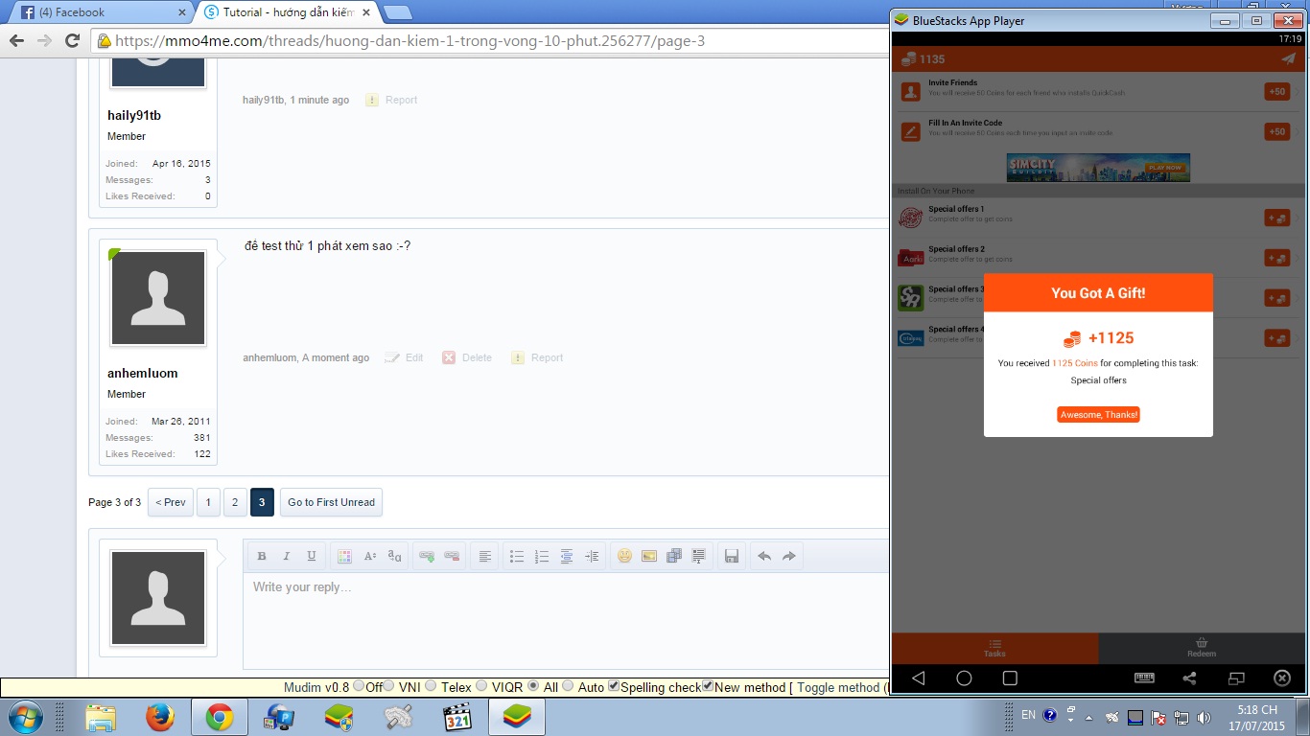
Task: Toggle underline formatting in the reply editor
Action: tap(311, 557)
